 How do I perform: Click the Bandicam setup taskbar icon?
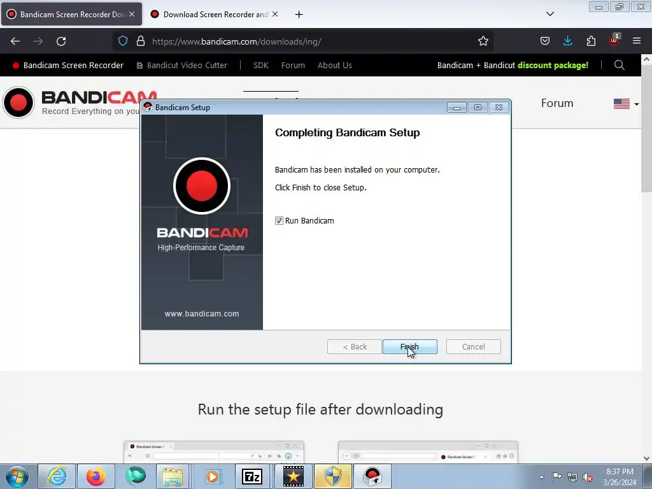point(372,476)
